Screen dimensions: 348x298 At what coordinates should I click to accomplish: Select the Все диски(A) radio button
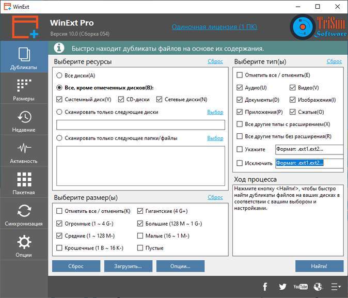[59, 75]
